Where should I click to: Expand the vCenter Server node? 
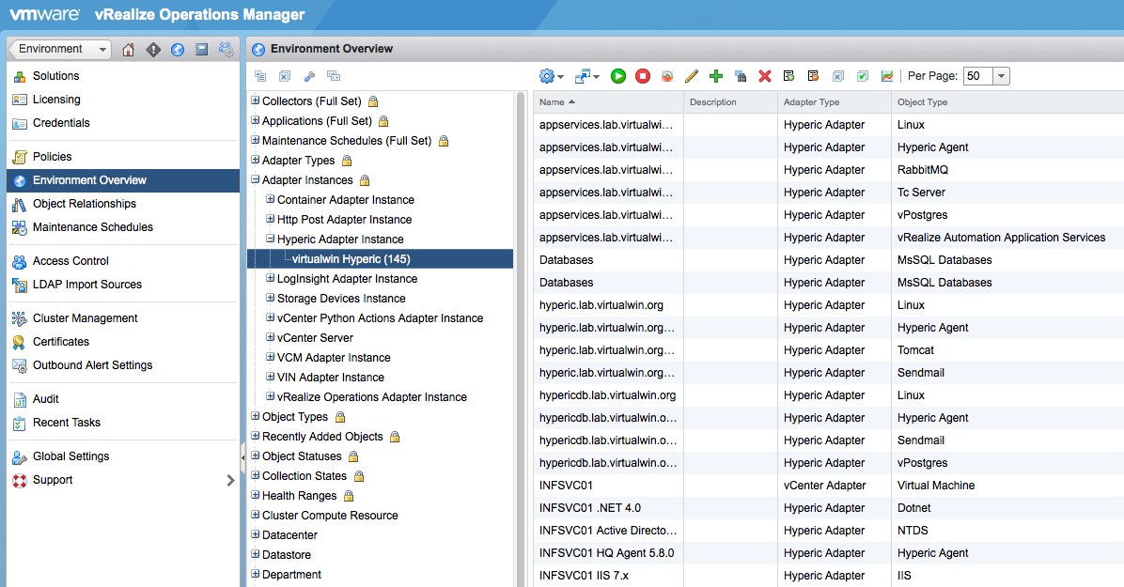tap(271, 337)
